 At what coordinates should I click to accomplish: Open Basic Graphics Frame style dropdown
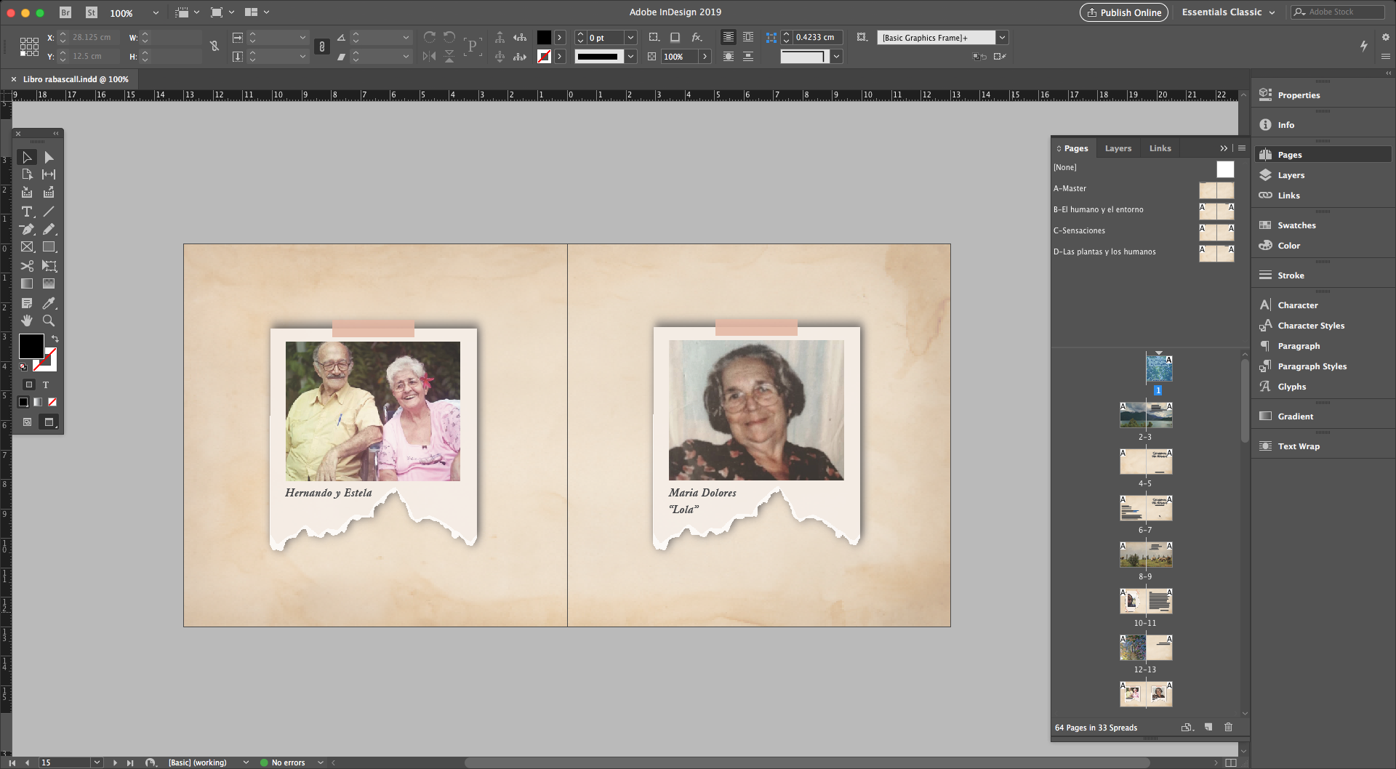click(x=1003, y=37)
